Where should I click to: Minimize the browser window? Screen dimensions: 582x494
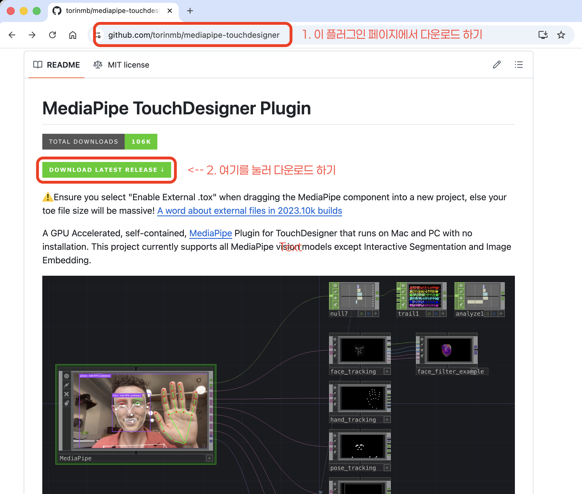[24, 11]
